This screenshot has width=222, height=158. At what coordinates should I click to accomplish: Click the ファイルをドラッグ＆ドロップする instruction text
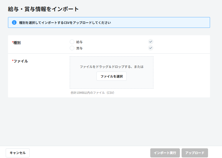tap(112, 67)
